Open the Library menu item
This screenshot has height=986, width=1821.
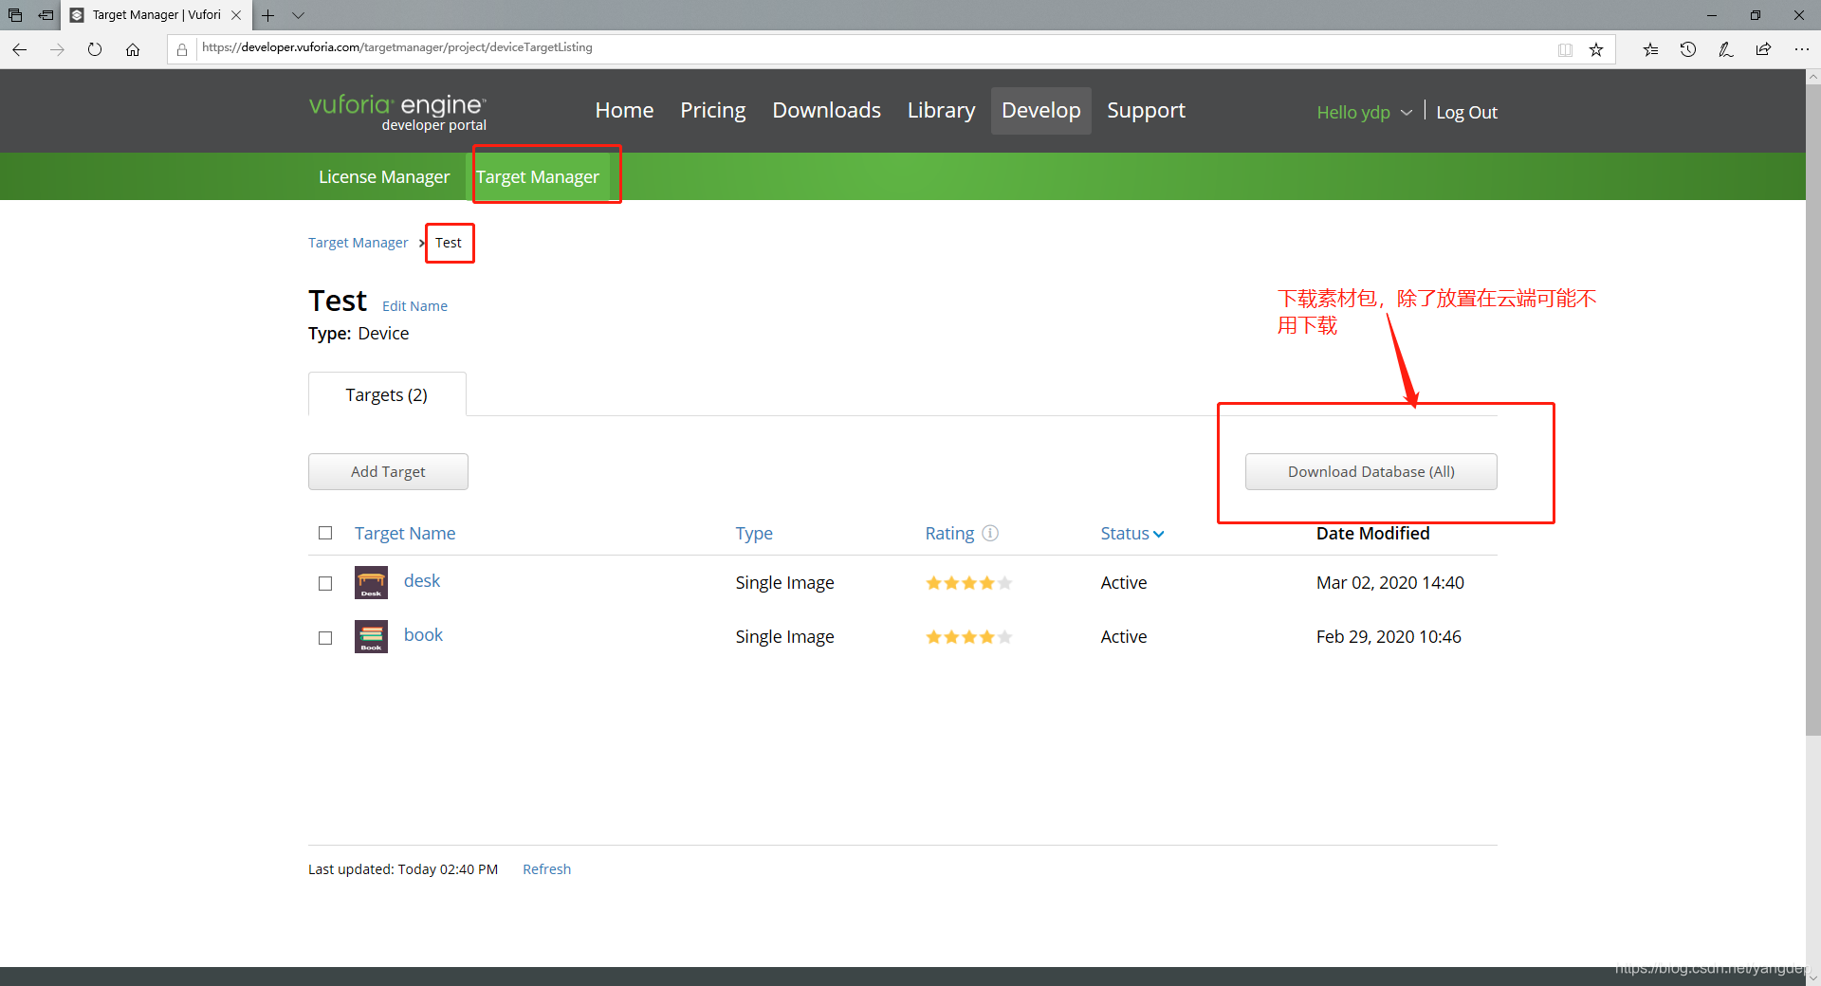(941, 110)
